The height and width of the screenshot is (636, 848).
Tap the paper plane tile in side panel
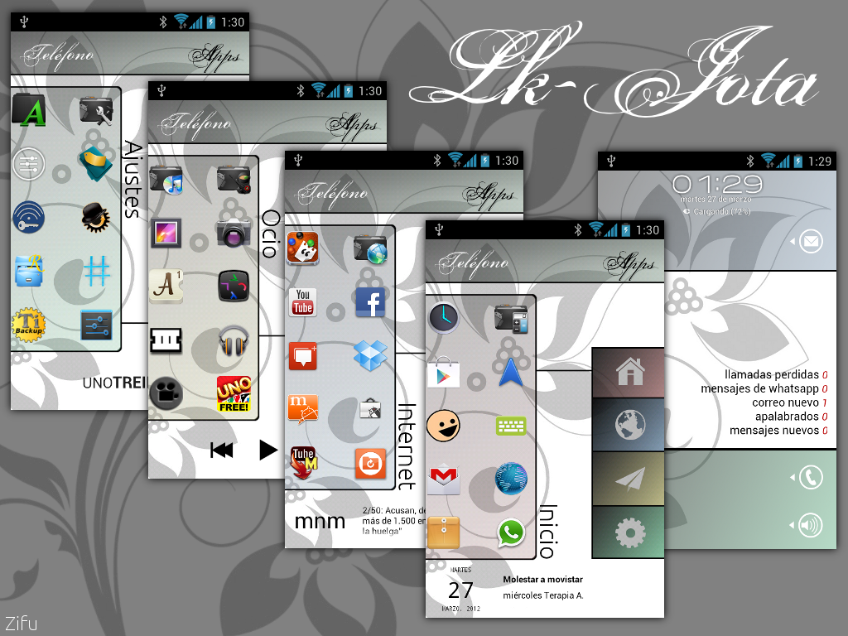(x=629, y=478)
